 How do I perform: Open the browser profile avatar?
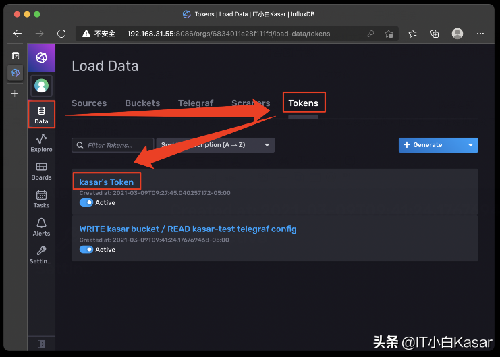click(457, 34)
